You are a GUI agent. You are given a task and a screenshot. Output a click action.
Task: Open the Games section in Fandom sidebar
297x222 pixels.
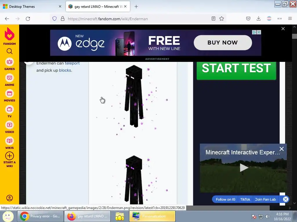click(10, 64)
